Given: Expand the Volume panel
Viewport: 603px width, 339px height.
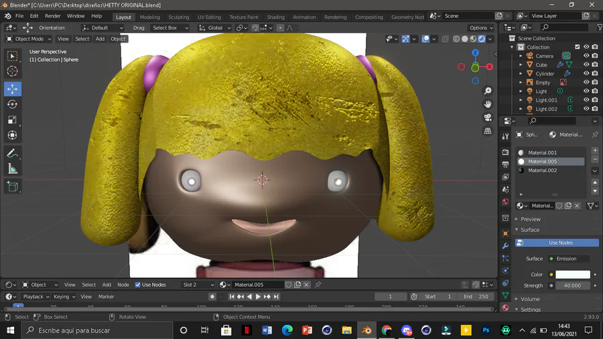Looking at the screenshot, I should click(530, 299).
